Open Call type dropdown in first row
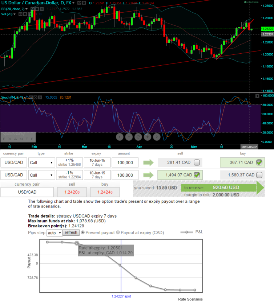274x301 pixels. point(41,162)
